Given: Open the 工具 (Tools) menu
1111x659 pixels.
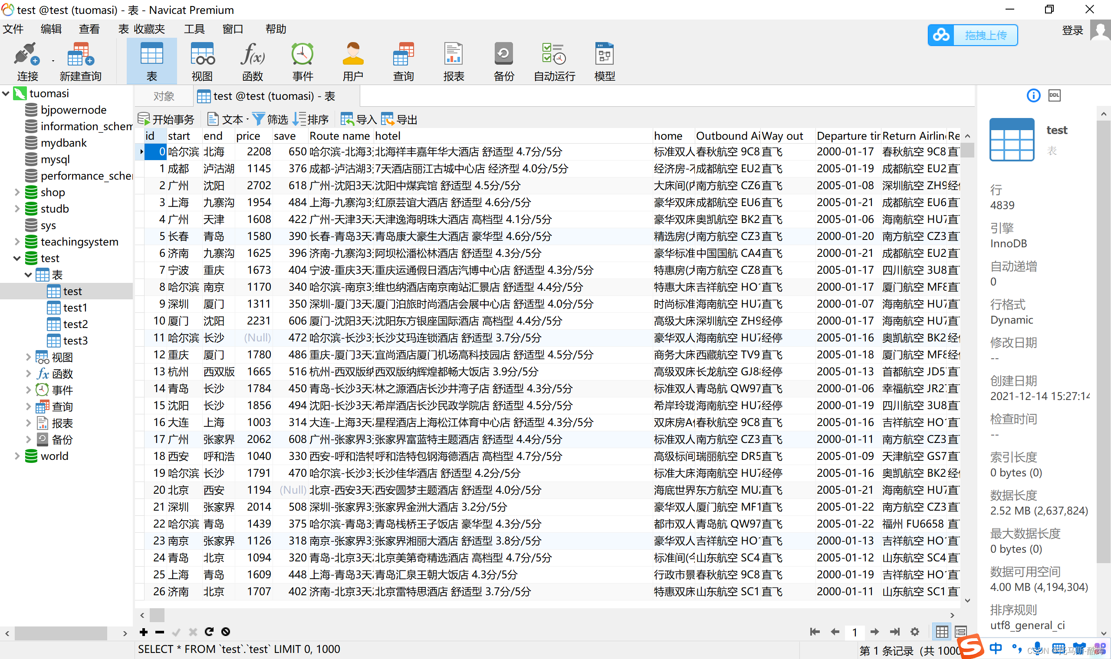Looking at the screenshot, I should (194, 30).
